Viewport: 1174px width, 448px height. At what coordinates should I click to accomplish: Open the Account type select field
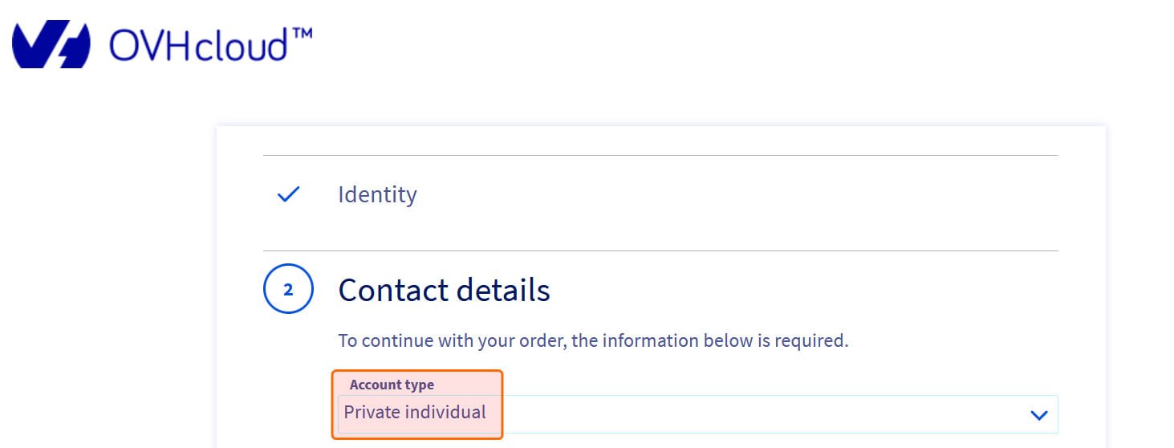(697, 414)
